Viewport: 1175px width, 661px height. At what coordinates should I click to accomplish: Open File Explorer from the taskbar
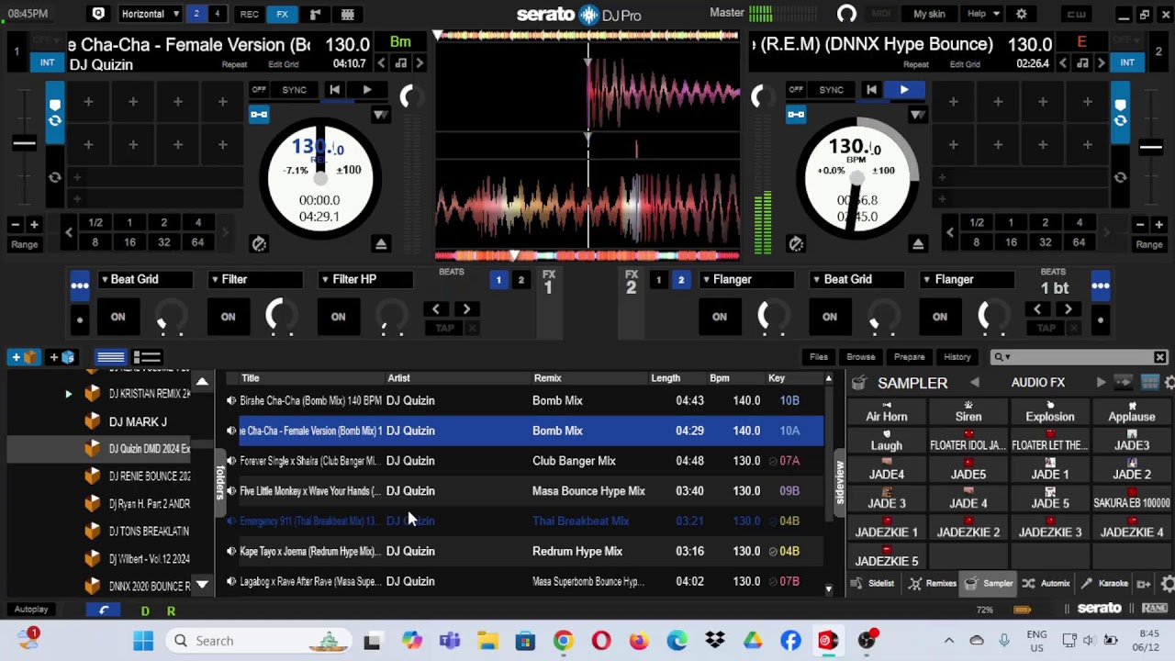(x=487, y=641)
